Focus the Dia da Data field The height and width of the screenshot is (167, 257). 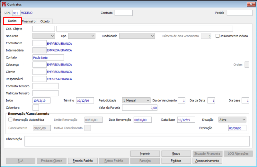point(211,100)
